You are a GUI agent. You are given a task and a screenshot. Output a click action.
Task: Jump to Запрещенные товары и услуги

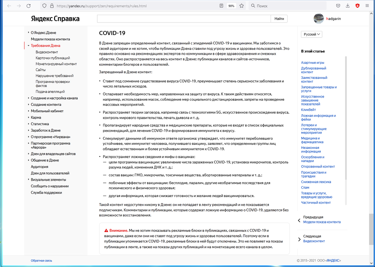click(x=319, y=89)
